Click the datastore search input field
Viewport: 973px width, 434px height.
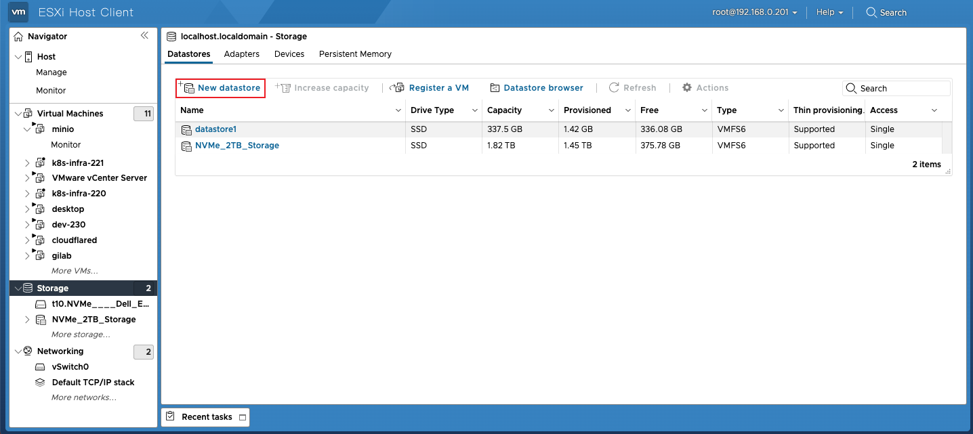point(896,89)
